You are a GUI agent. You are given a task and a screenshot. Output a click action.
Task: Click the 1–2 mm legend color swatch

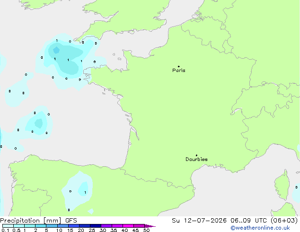[30, 226]
